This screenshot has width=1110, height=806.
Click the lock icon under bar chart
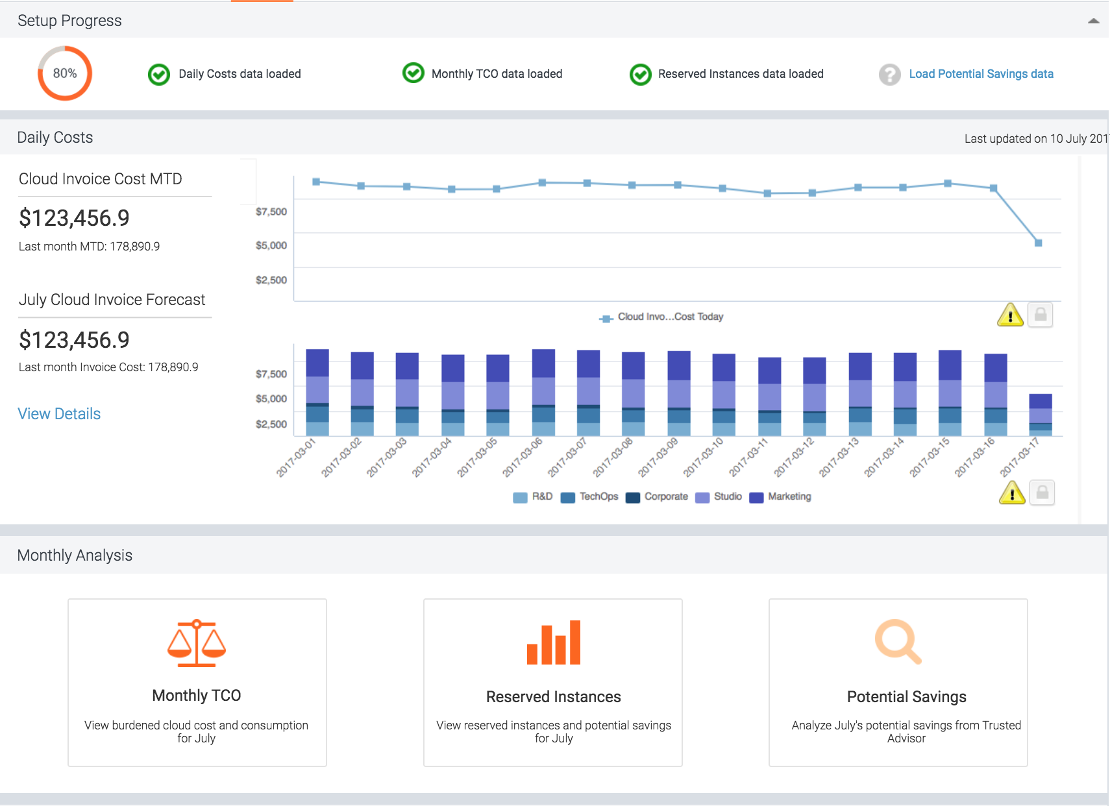tap(1042, 493)
